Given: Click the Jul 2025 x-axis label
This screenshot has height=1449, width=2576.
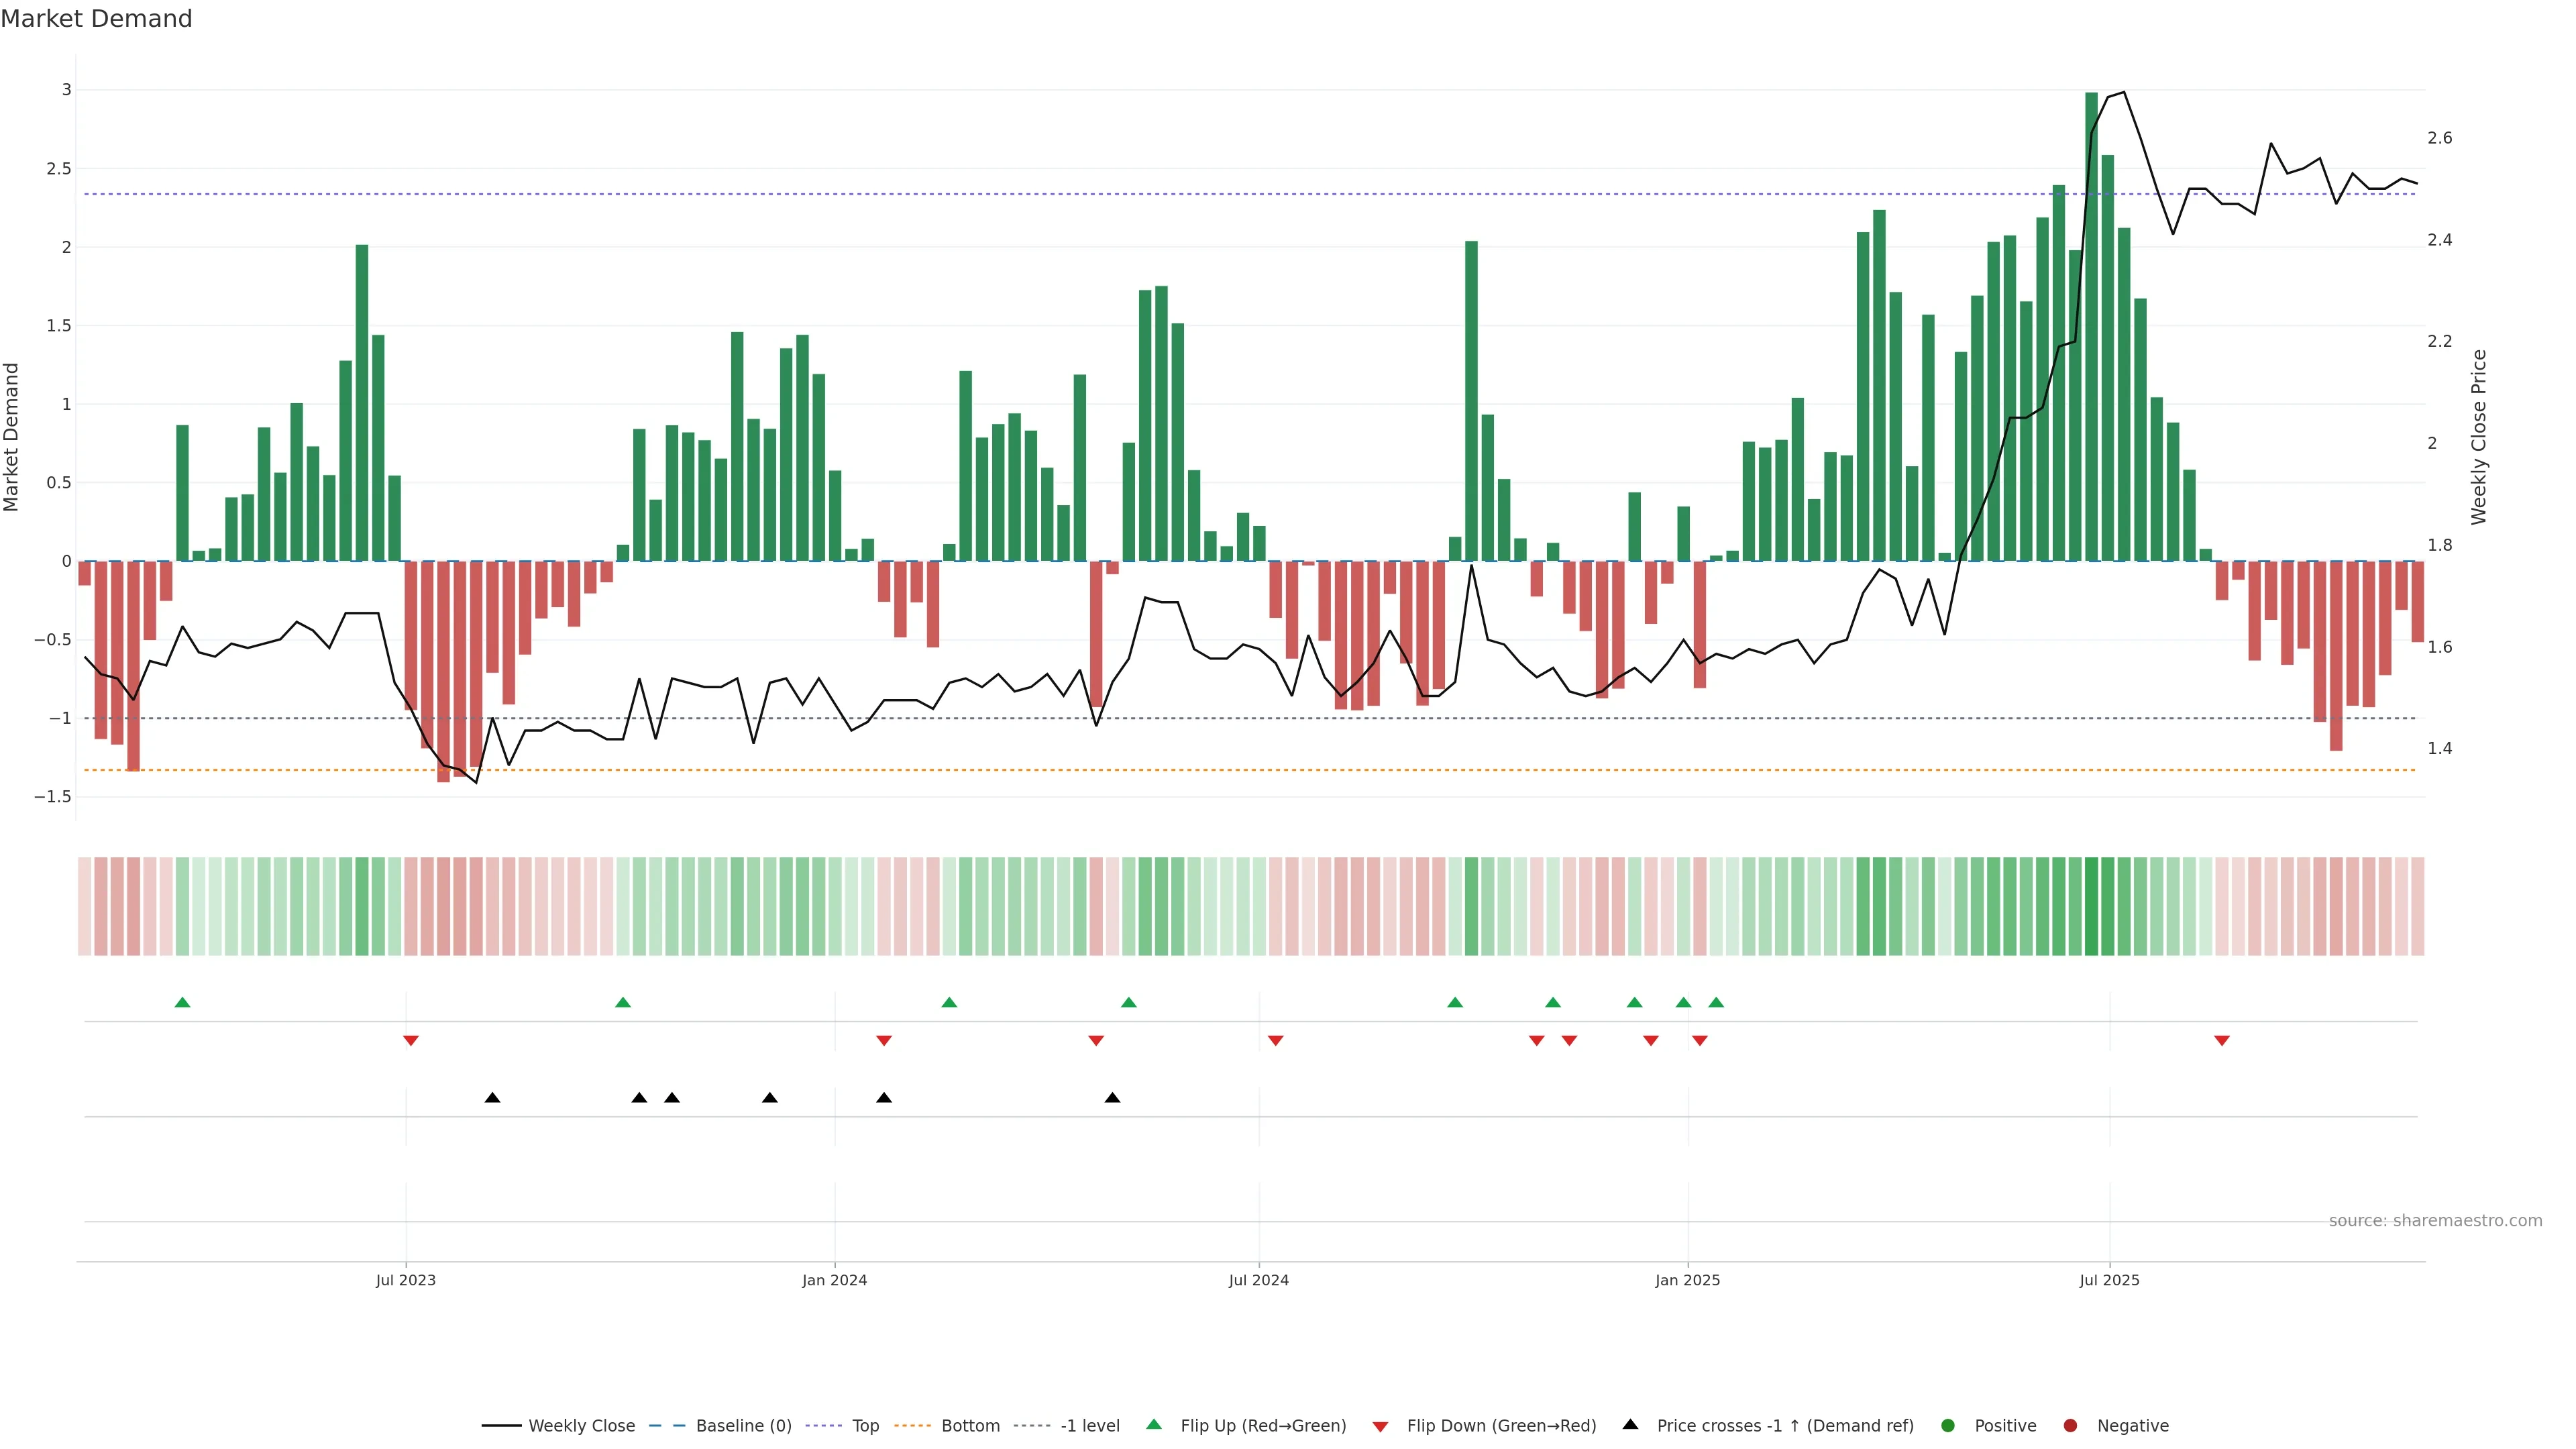Looking at the screenshot, I should [2109, 1280].
